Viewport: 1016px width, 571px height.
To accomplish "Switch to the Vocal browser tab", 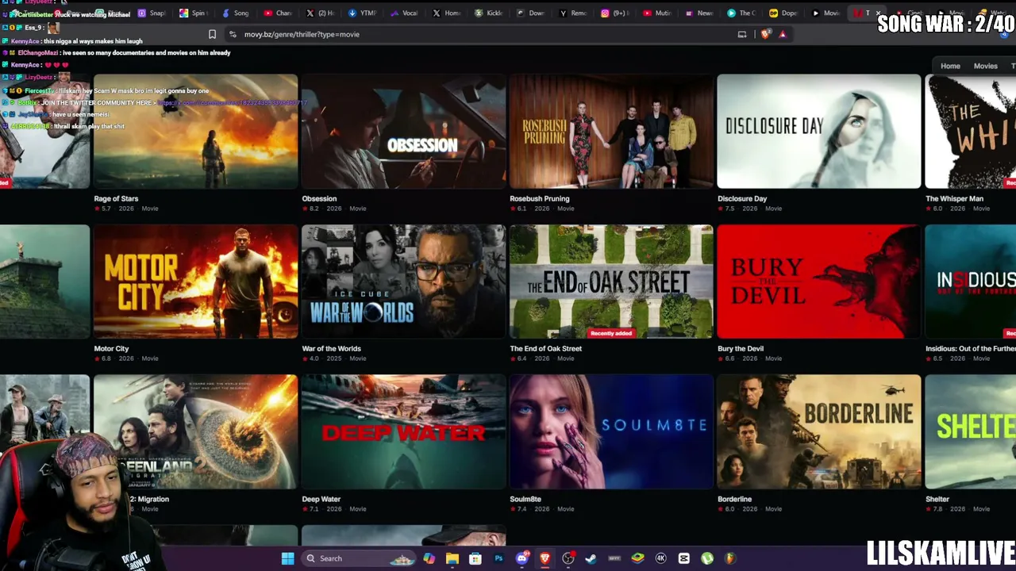I will 405,13.
